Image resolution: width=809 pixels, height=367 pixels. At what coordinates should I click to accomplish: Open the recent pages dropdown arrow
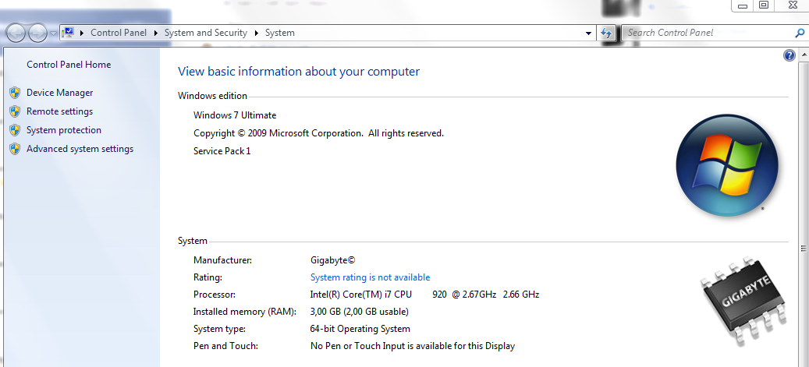53,34
